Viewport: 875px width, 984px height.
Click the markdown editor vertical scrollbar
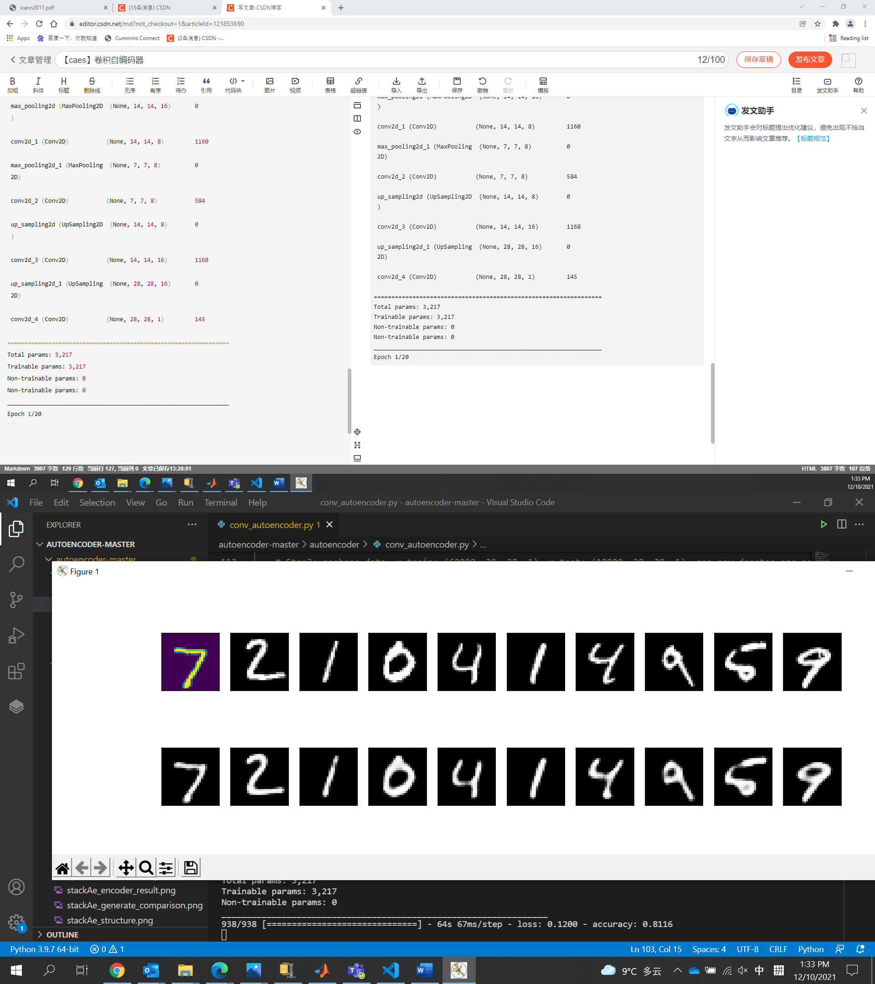(350, 400)
